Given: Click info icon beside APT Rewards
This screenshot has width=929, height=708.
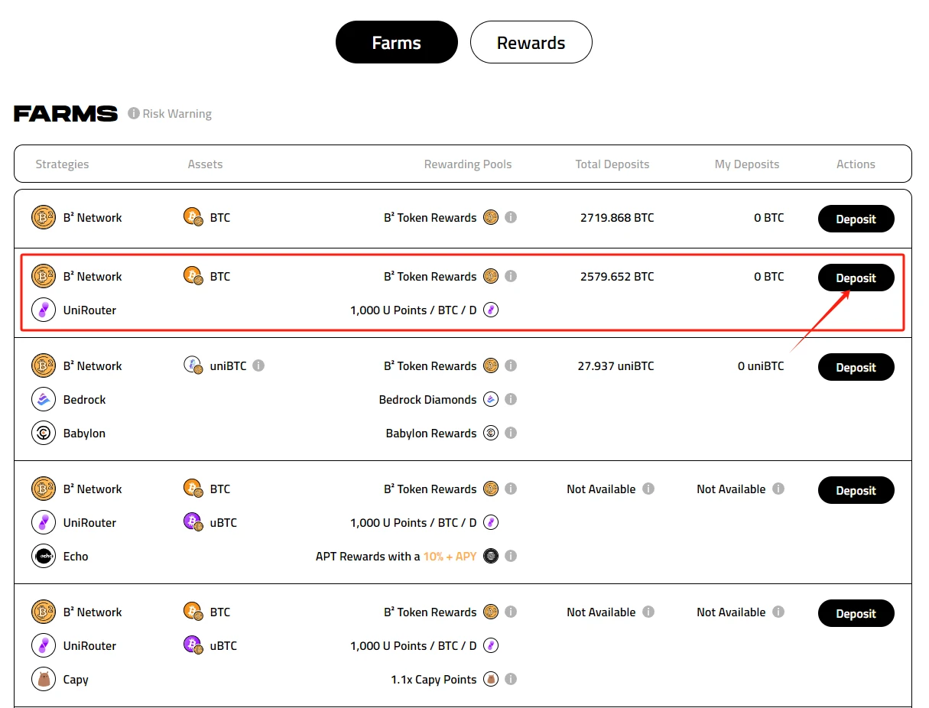Looking at the screenshot, I should [511, 556].
